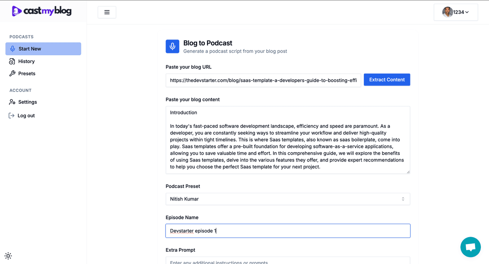Open History from the sidebar icon
The image size is (489, 264).
[x=12, y=61]
